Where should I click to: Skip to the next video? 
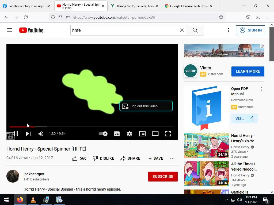(28, 134)
